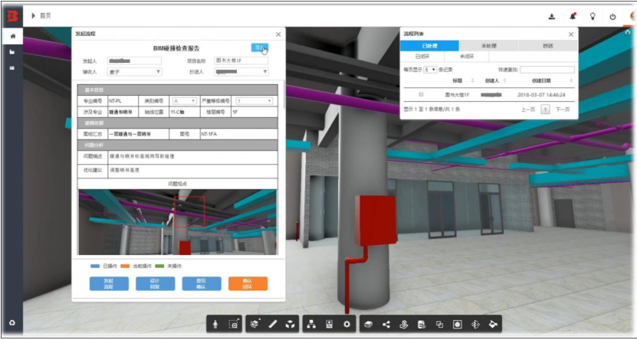The image size is (637, 340).
Task: Click the 项目名称 input field
Action: pos(241,60)
